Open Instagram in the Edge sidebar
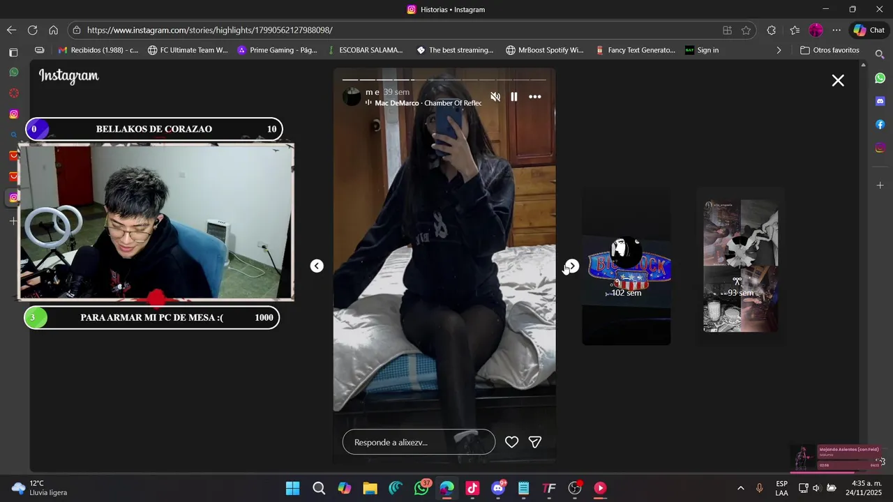This screenshot has width=893, height=502. pyautogui.click(x=880, y=148)
